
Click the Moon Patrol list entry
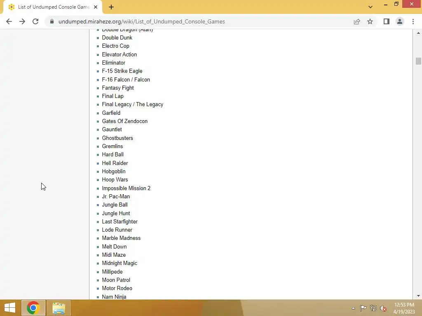click(116, 280)
